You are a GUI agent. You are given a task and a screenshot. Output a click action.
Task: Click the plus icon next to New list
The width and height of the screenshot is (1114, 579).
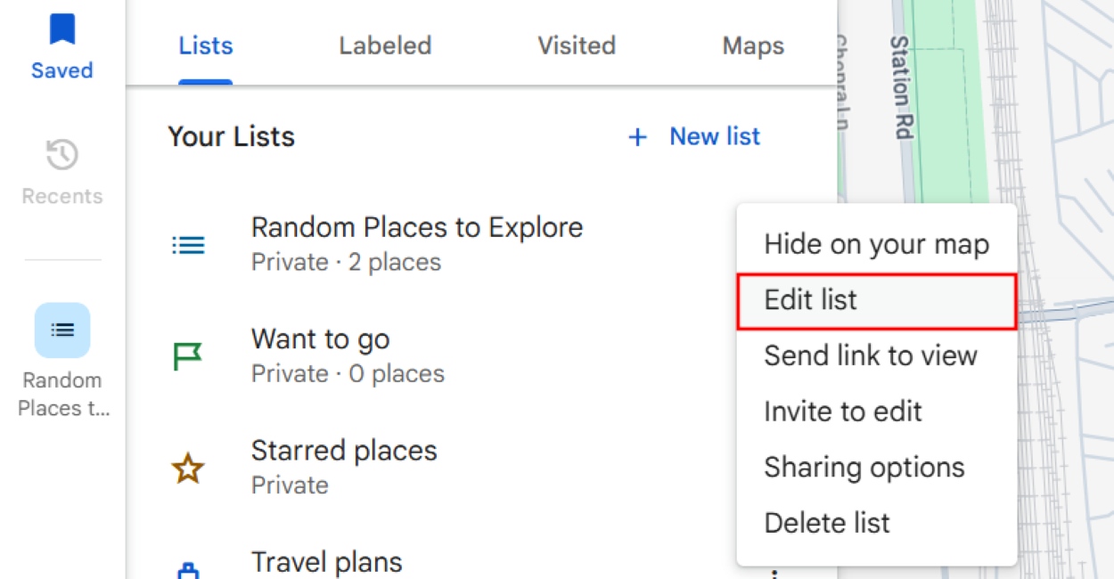(638, 136)
